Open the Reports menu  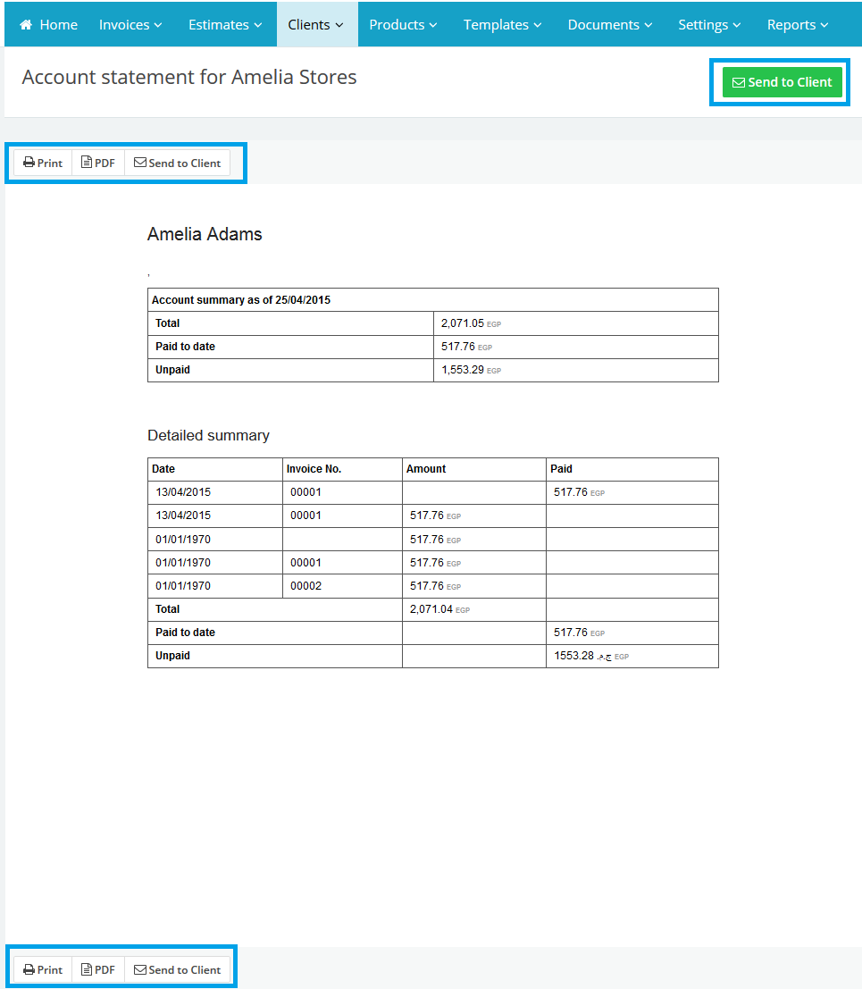pyautogui.click(x=798, y=25)
